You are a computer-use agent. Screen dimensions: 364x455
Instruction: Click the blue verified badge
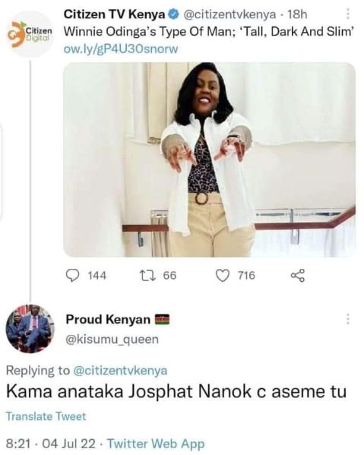173,14
